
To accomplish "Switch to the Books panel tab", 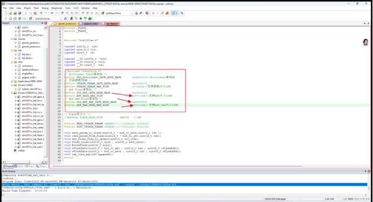I will point(18,166).
